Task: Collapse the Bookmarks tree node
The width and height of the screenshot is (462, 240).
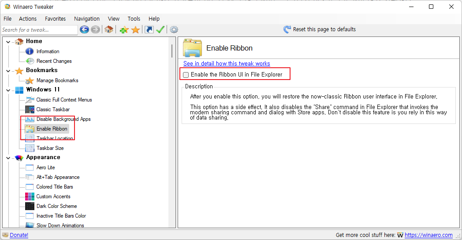Action: click(8, 71)
